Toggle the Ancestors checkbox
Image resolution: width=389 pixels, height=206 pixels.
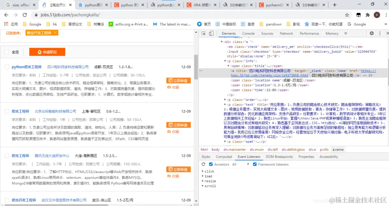[x=211, y=164]
